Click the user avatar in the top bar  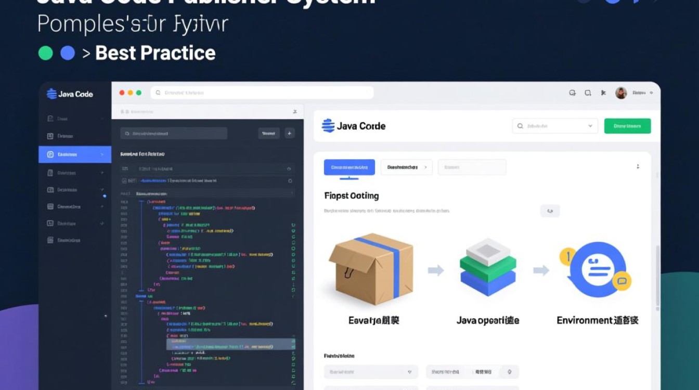point(621,93)
